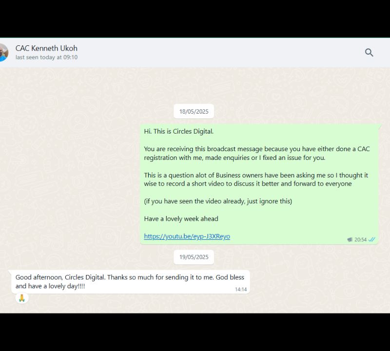Click empty header space left of search icon
The width and height of the screenshot is (390, 351).
click(224, 53)
